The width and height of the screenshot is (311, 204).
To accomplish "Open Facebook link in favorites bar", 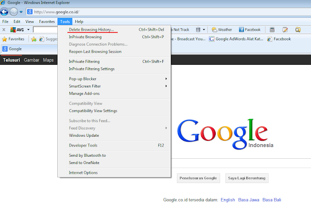I will (279, 39).
